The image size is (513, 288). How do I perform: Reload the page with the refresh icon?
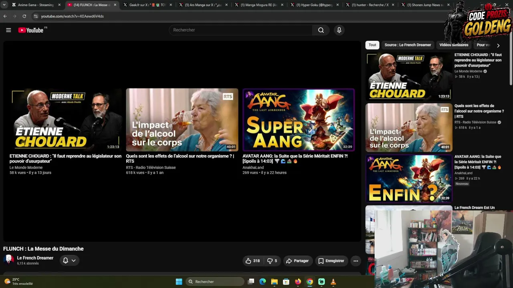pos(24,16)
